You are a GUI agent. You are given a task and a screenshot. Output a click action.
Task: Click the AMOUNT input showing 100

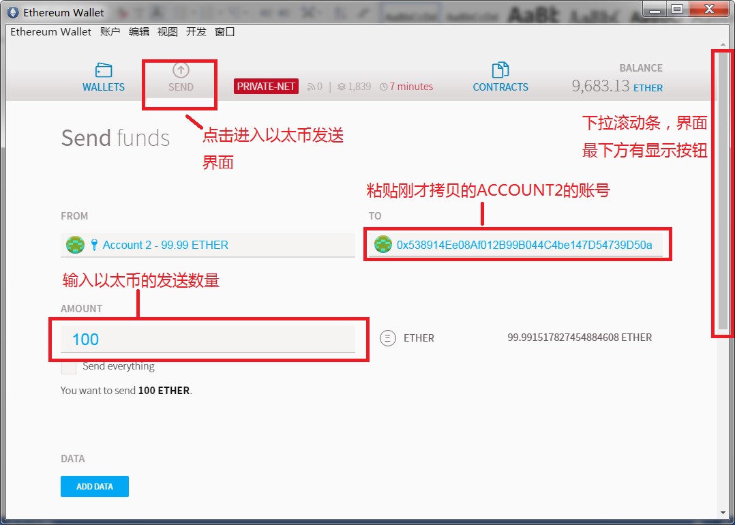[208, 339]
